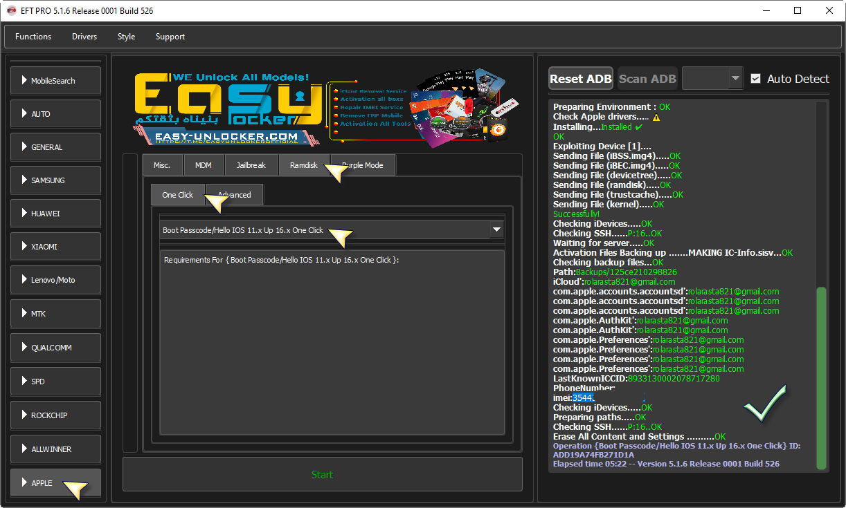This screenshot has height=508, width=846.
Task: Open the MTK section
Action: point(55,314)
